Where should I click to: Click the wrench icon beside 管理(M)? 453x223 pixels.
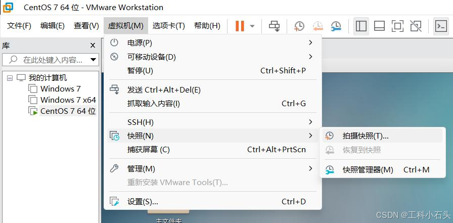coord(114,168)
